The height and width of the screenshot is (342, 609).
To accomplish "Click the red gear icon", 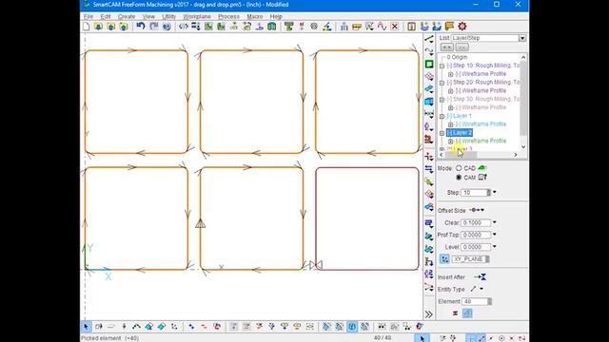I will pos(462,27).
